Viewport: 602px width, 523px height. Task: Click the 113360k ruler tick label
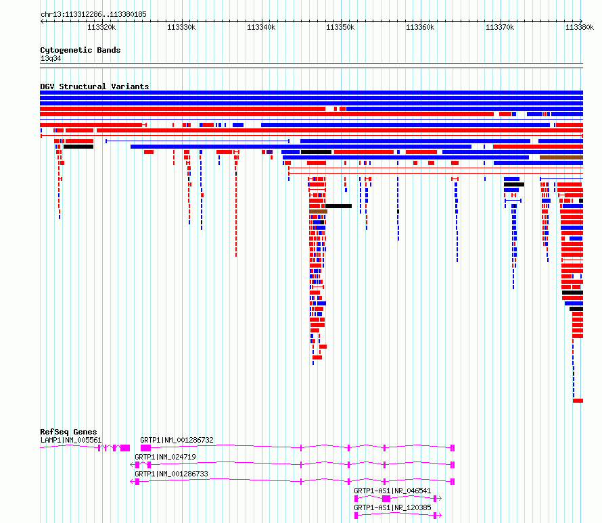click(x=420, y=27)
